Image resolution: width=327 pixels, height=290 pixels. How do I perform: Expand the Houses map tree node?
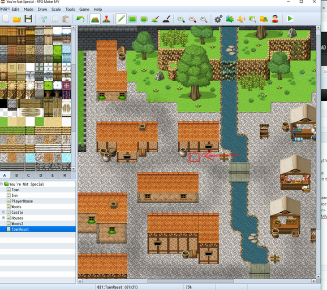3,218
